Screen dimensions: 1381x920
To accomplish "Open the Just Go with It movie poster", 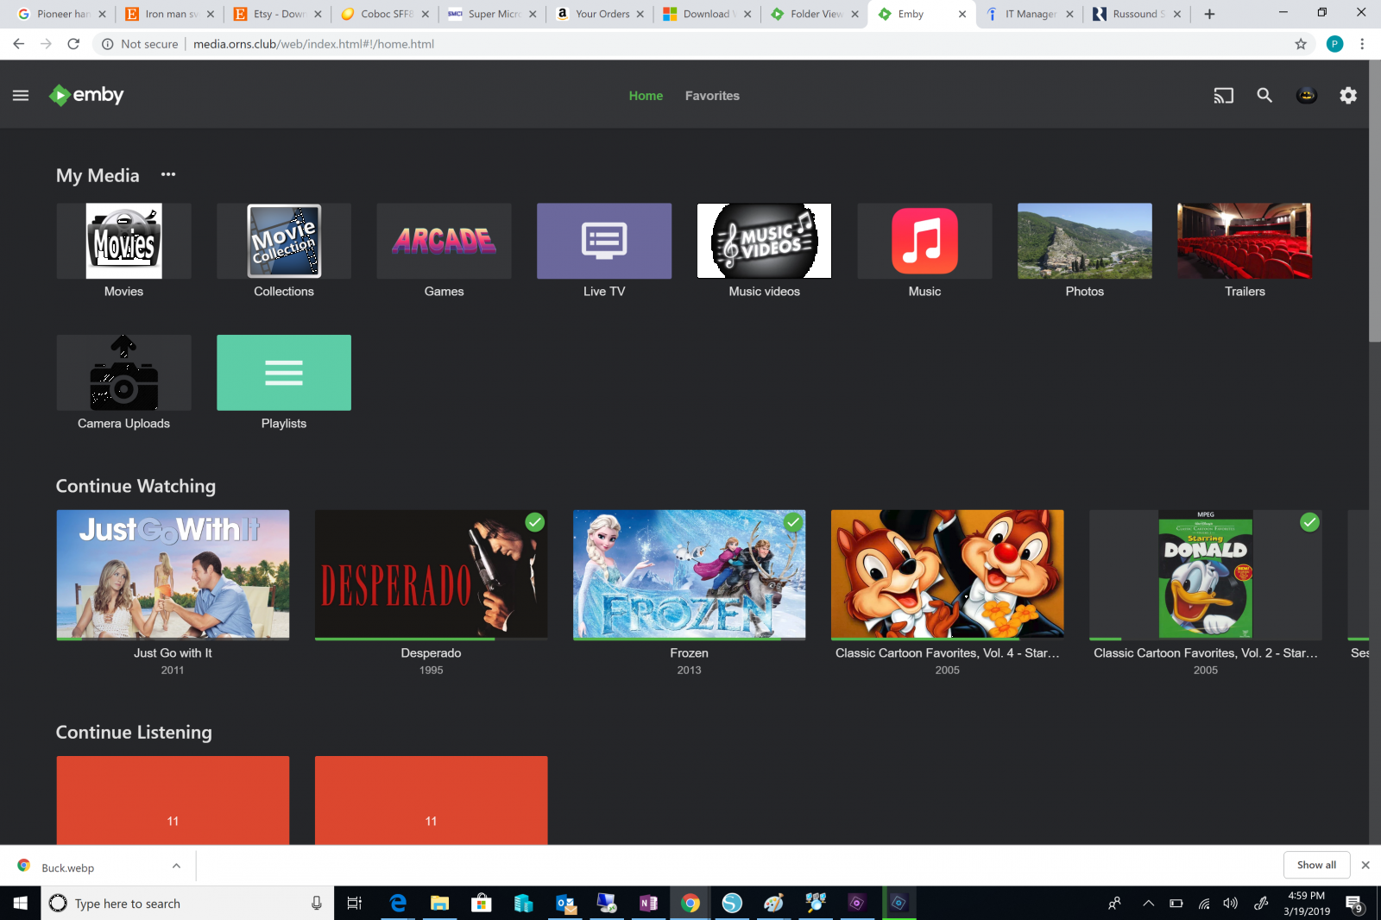I will point(173,574).
